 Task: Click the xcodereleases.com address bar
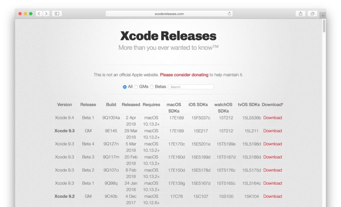tap(169, 14)
